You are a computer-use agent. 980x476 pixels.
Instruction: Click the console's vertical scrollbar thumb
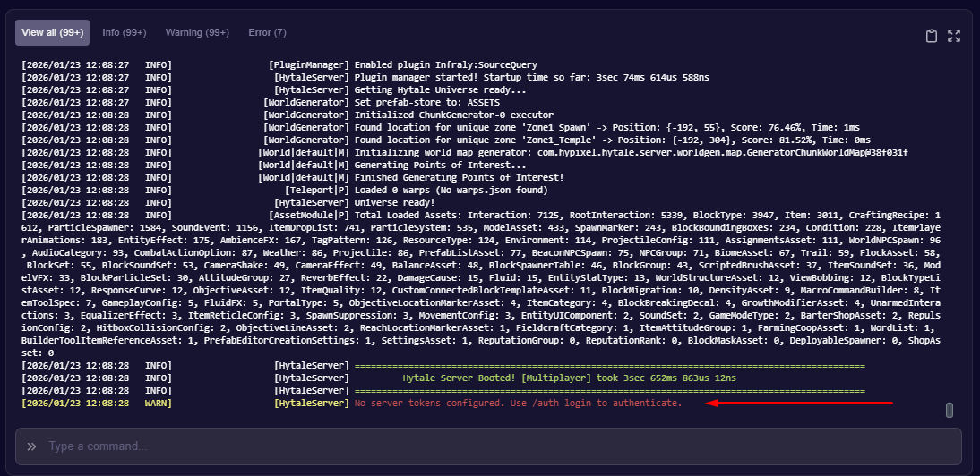click(950, 410)
